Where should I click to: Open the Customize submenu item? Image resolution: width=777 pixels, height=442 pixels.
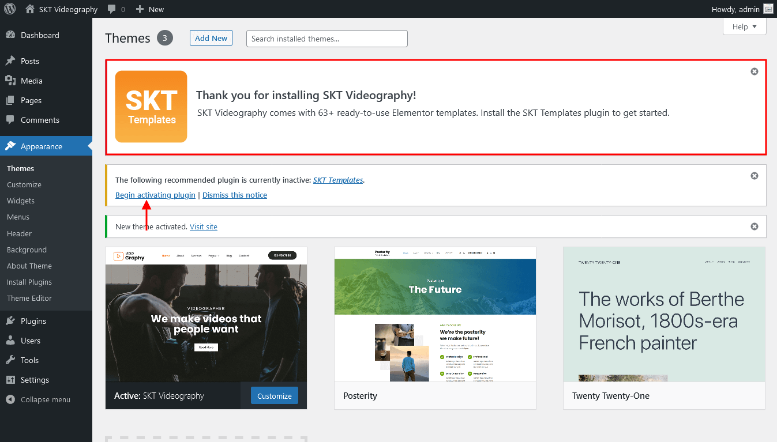pyautogui.click(x=24, y=184)
